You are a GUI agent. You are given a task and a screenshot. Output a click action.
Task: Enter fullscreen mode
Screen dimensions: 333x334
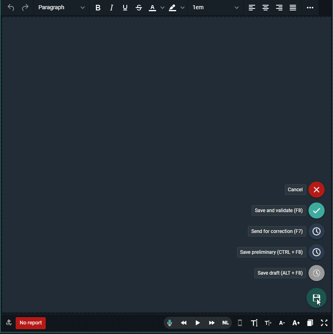click(324, 323)
